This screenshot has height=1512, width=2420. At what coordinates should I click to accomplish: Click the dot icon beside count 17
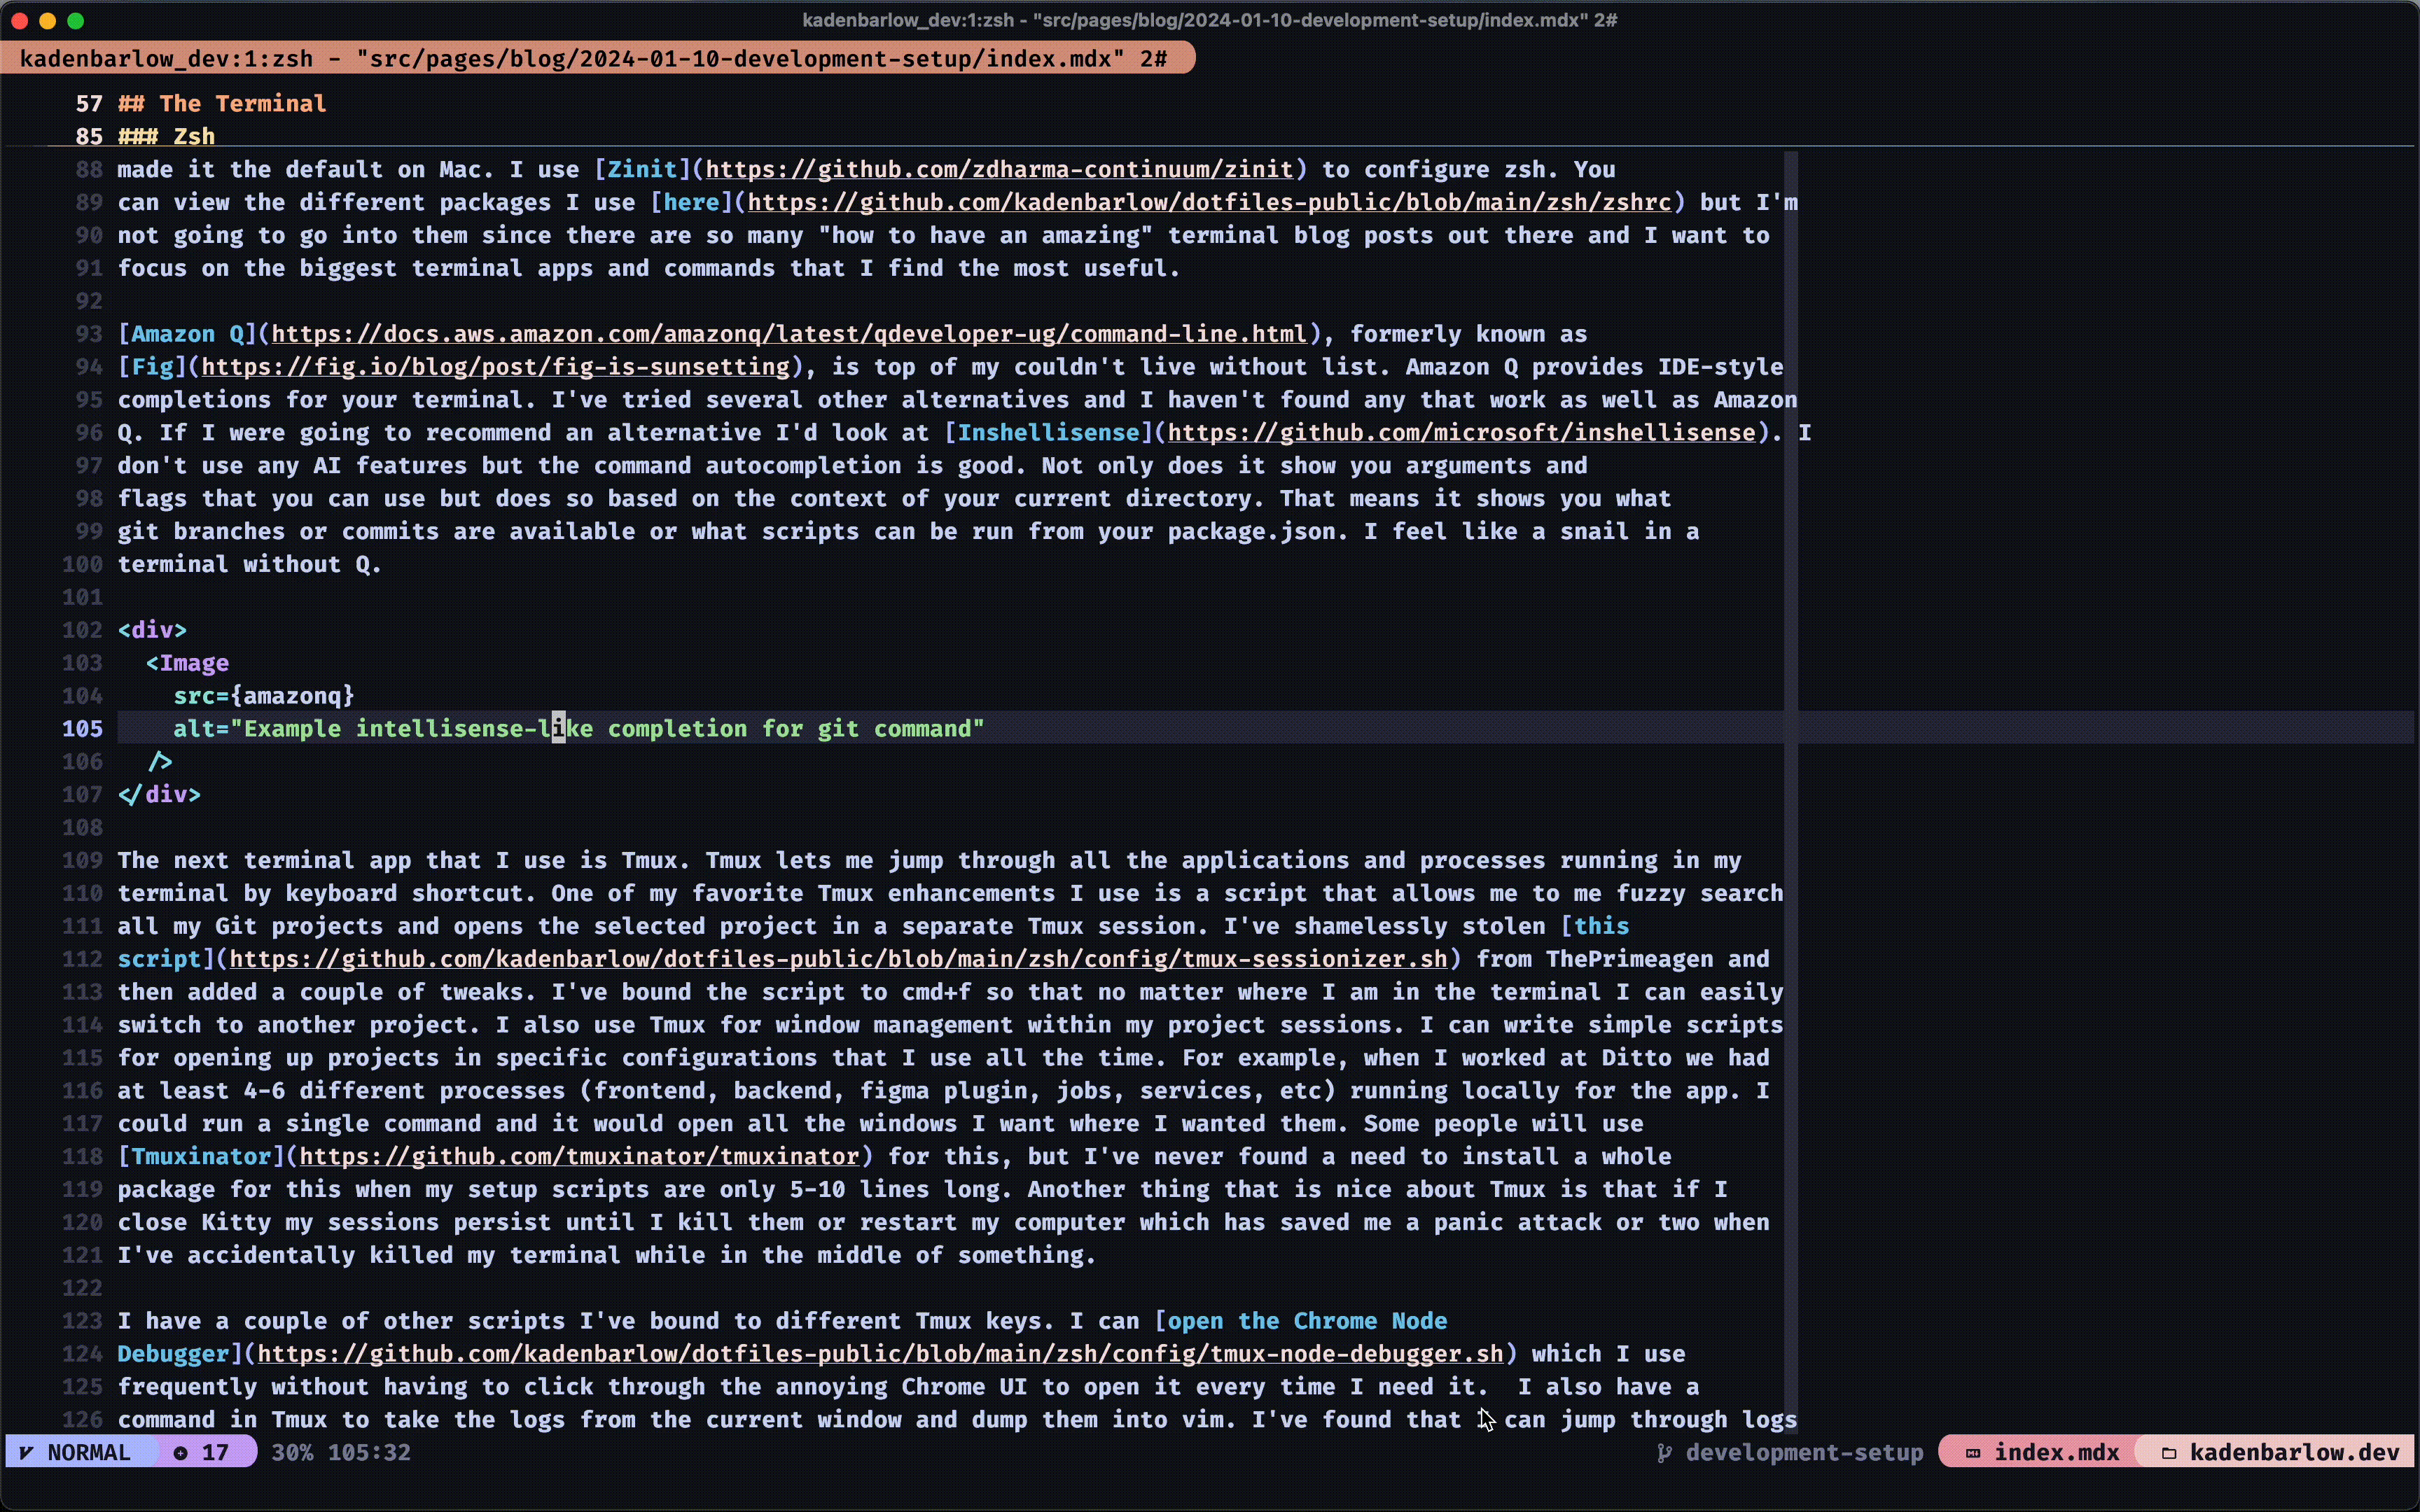(180, 1453)
